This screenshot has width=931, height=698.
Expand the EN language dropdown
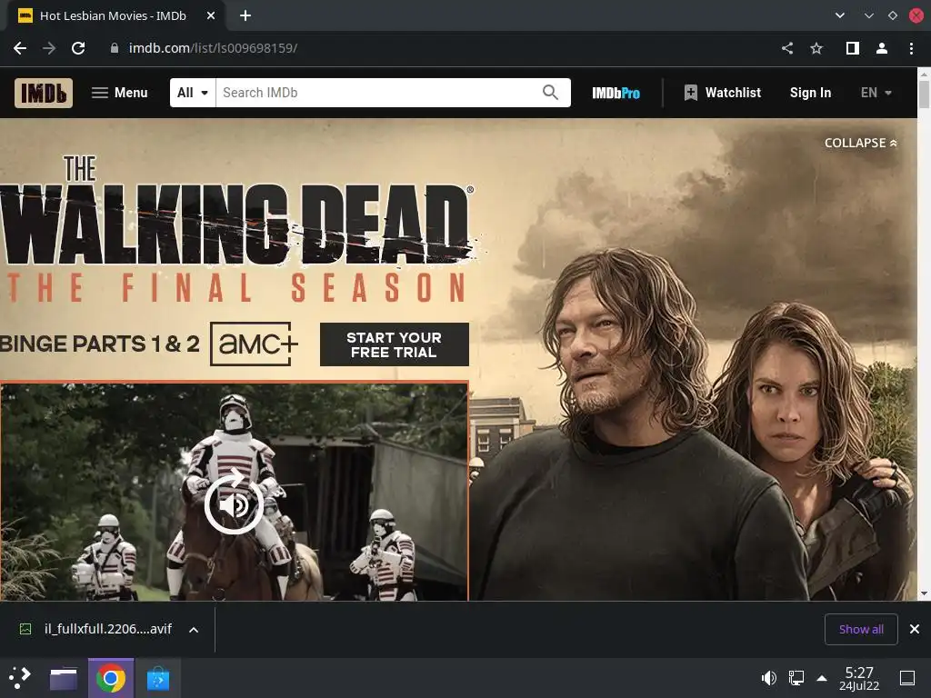(876, 93)
